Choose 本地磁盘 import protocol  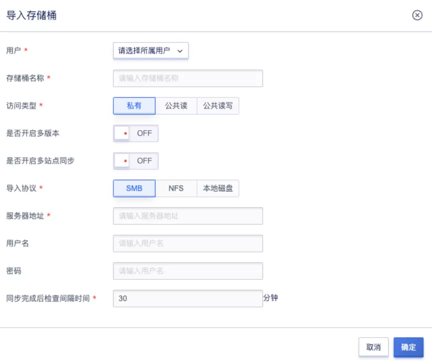point(217,188)
